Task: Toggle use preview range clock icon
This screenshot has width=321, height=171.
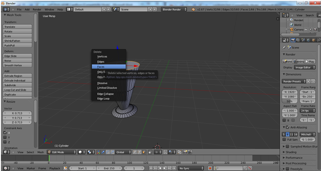Action: click(x=65, y=168)
